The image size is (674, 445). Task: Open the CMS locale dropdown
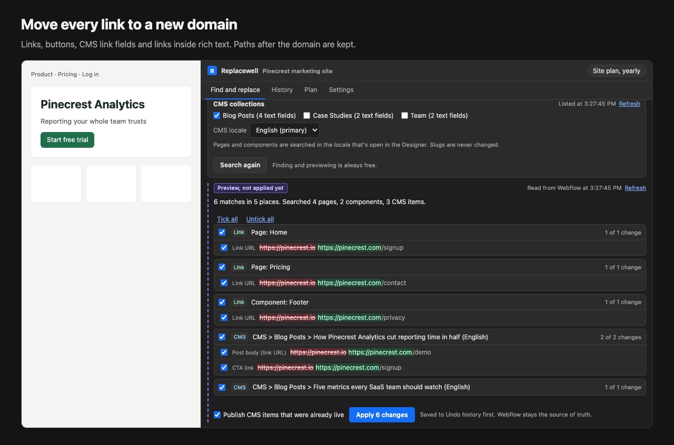(284, 130)
